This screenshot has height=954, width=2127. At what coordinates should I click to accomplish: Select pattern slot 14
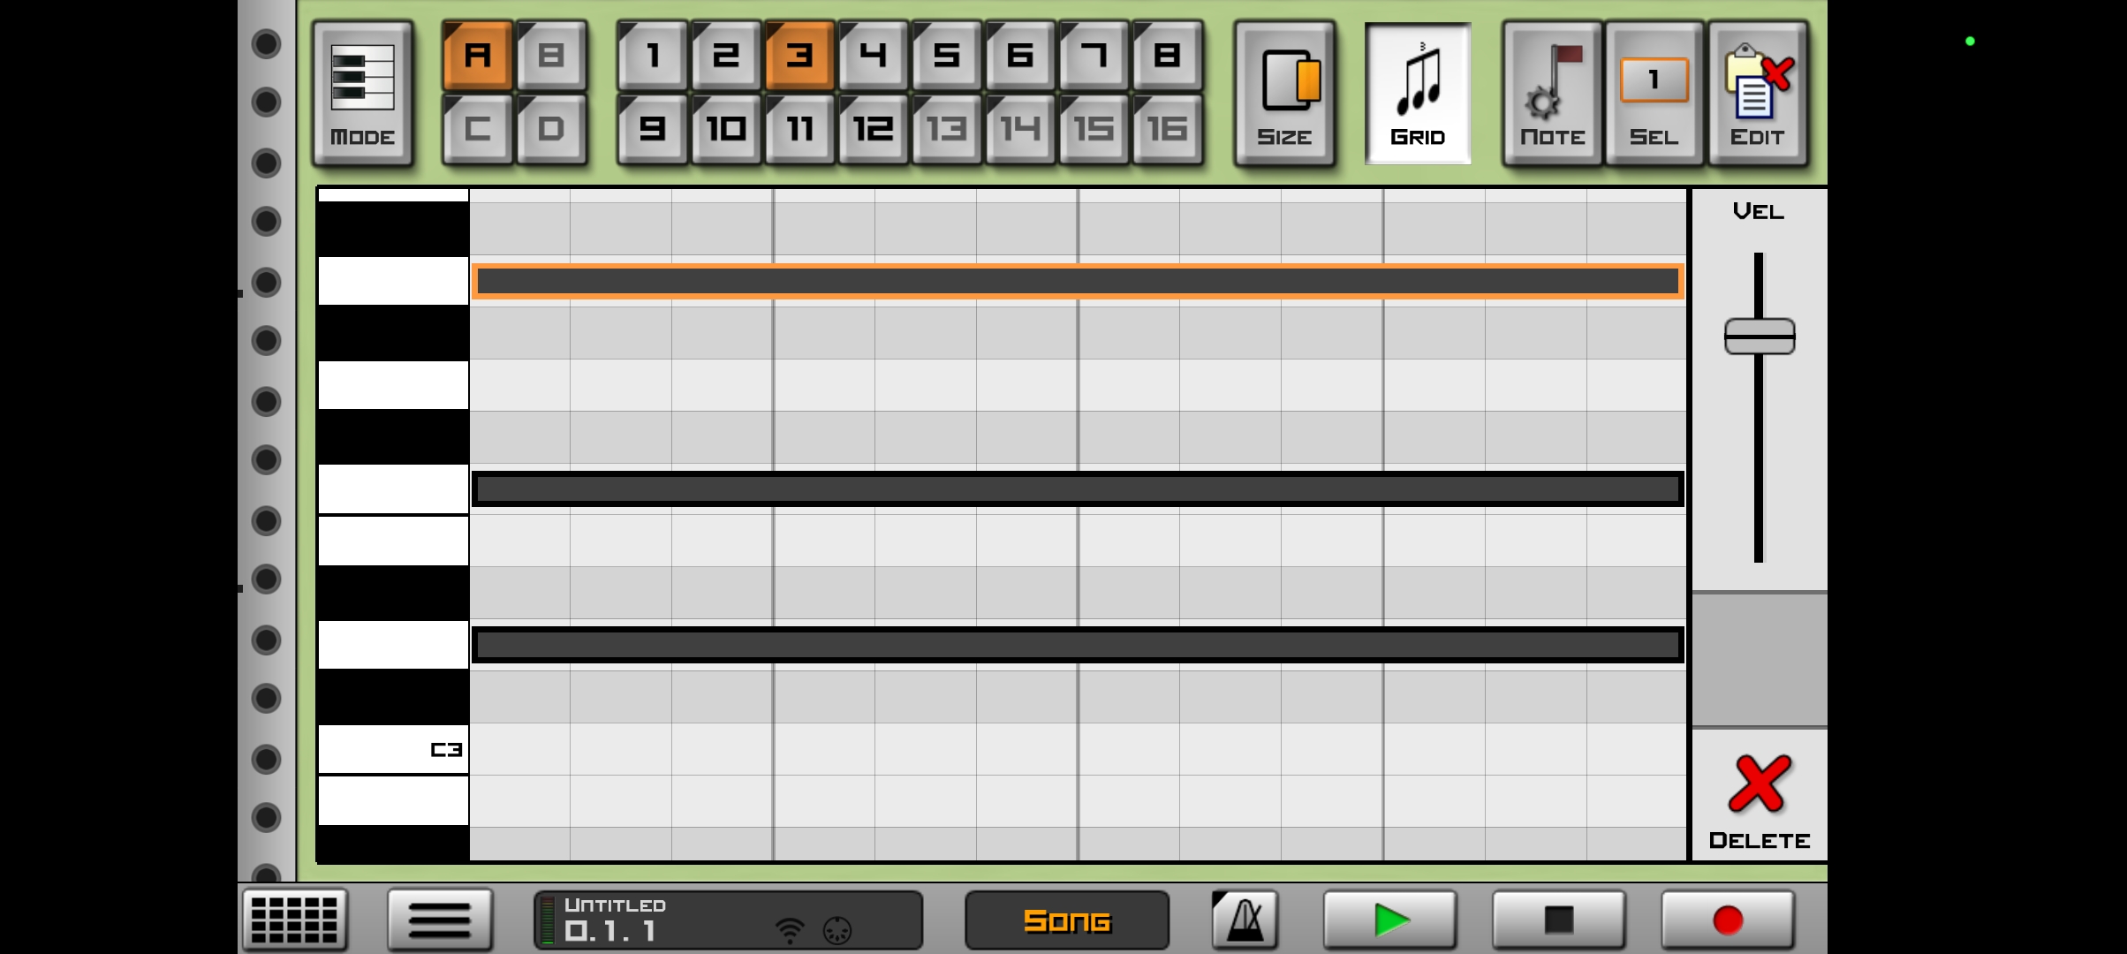pos(1020,129)
